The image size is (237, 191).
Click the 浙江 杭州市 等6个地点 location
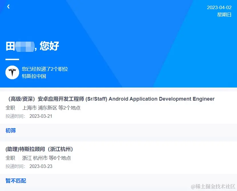tap(47, 158)
